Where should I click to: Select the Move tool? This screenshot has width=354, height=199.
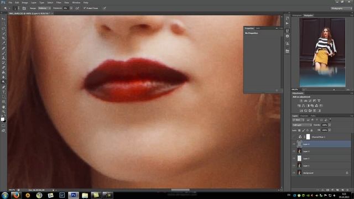click(3, 19)
